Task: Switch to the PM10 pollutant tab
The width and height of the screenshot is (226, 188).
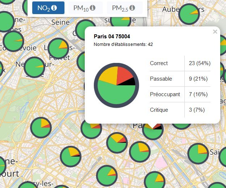Action: click(85, 8)
